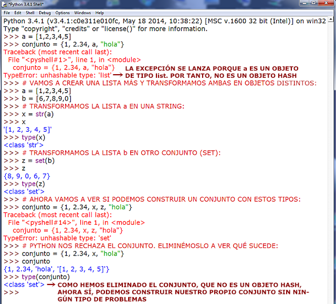This screenshot has height=304, width=336.
Task: Click the text "TypeError: unhashable type: 'list'"
Action: pos(57,75)
